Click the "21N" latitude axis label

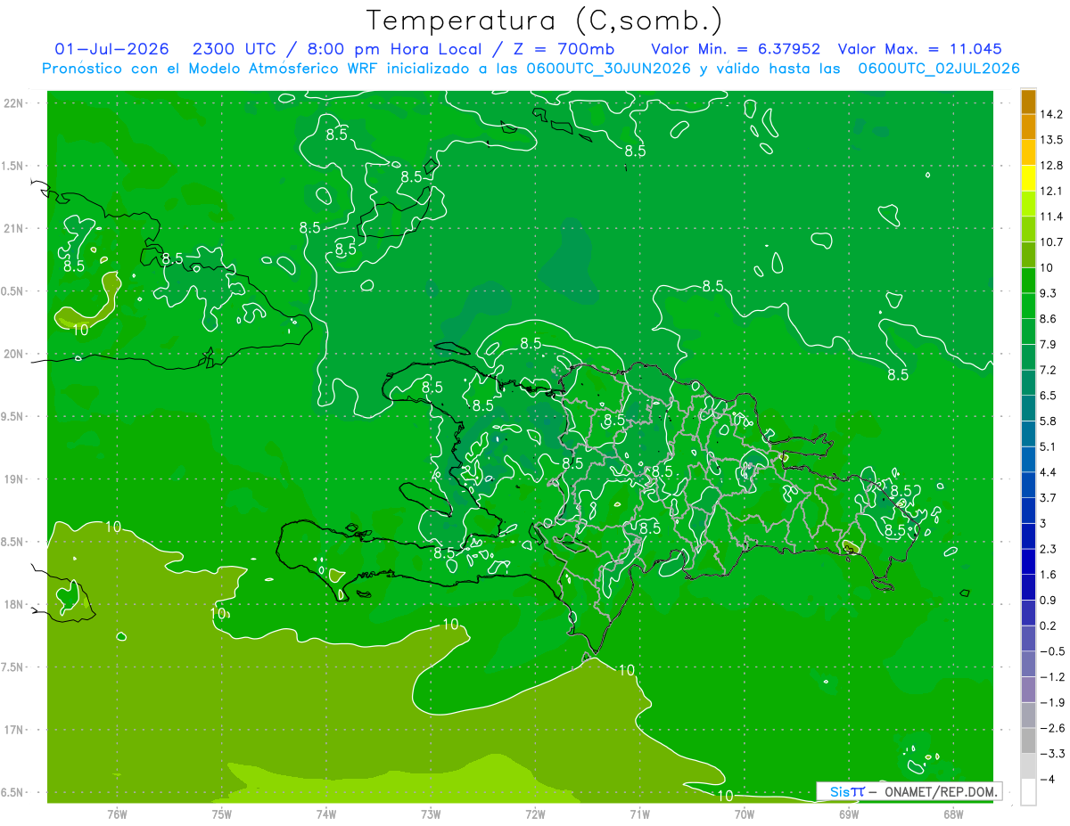click(x=13, y=229)
